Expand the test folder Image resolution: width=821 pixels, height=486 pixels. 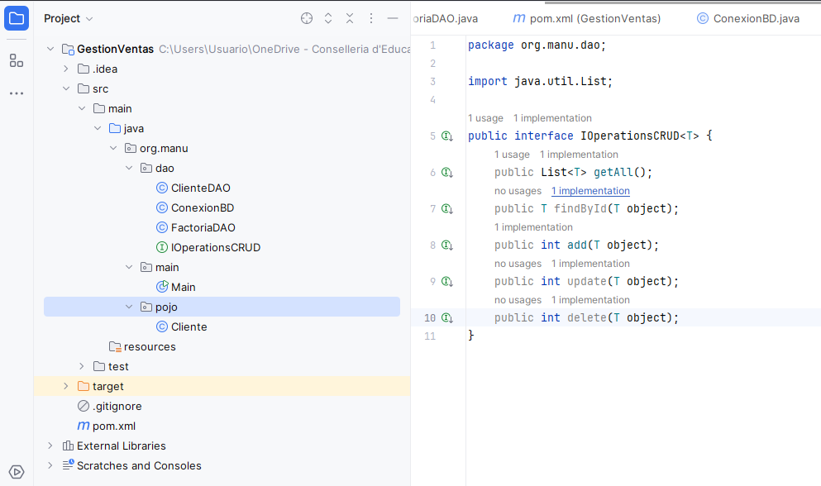pyautogui.click(x=82, y=367)
